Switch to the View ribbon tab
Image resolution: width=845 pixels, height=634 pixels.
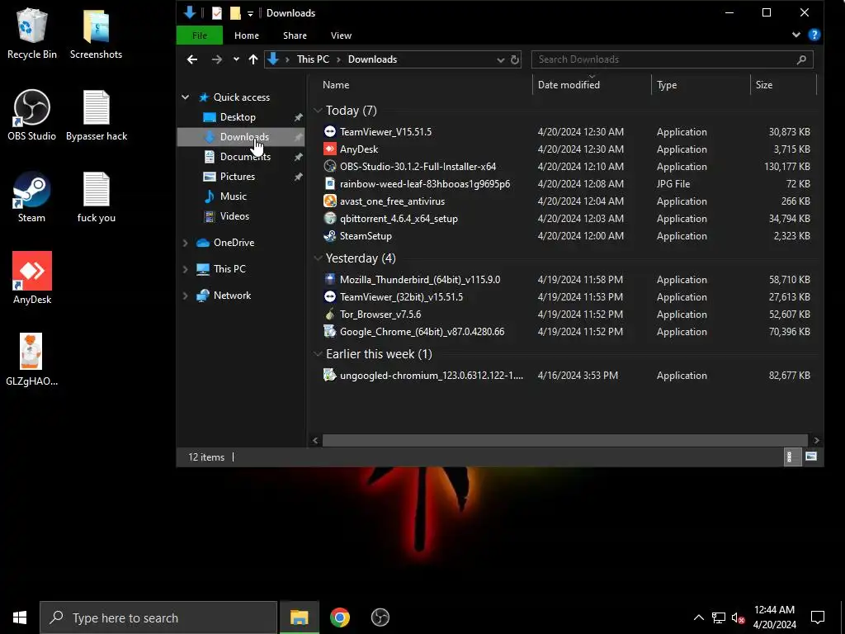341,35
